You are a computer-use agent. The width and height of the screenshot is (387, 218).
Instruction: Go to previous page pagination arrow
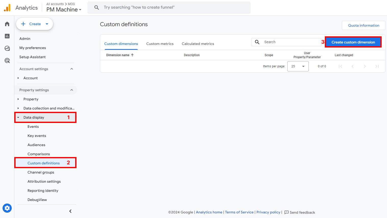coord(353,66)
